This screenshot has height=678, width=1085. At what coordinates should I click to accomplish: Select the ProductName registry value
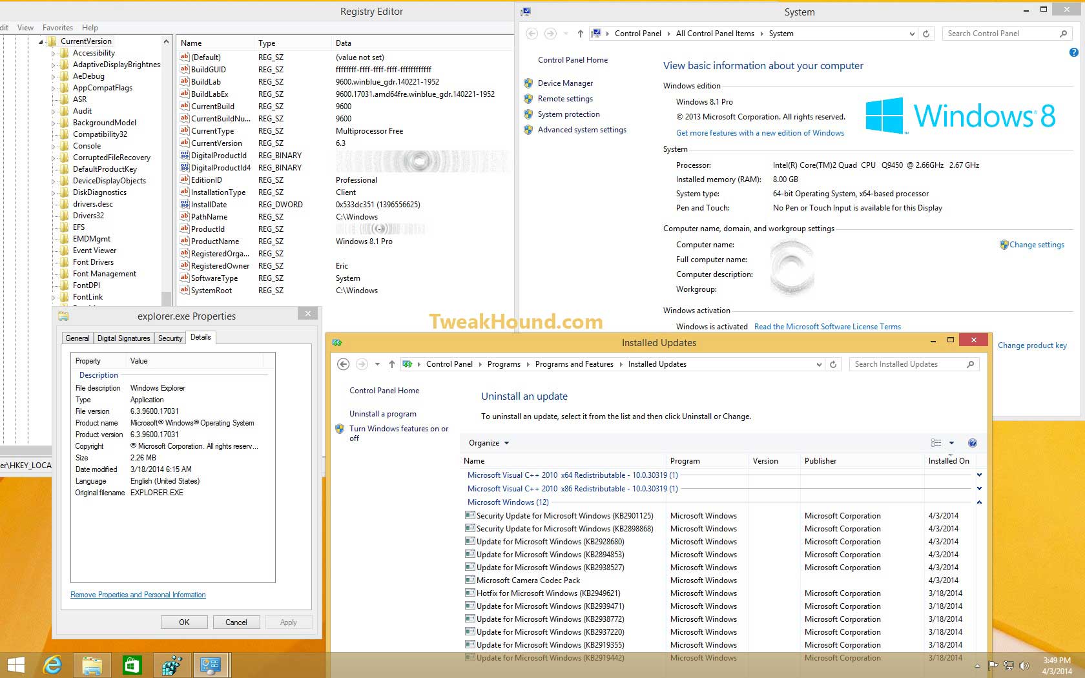point(214,241)
